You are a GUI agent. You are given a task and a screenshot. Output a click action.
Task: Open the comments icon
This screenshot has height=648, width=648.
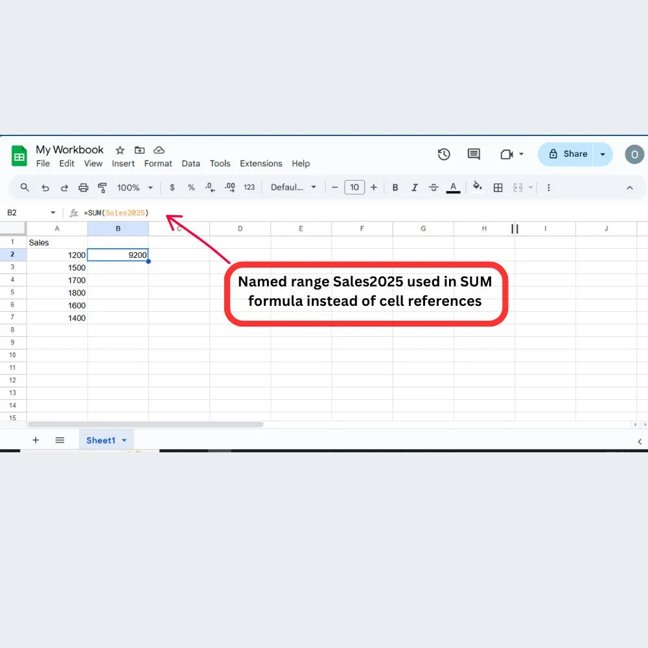[474, 155]
